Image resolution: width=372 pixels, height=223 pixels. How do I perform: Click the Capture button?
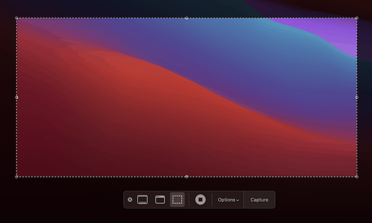tap(259, 200)
